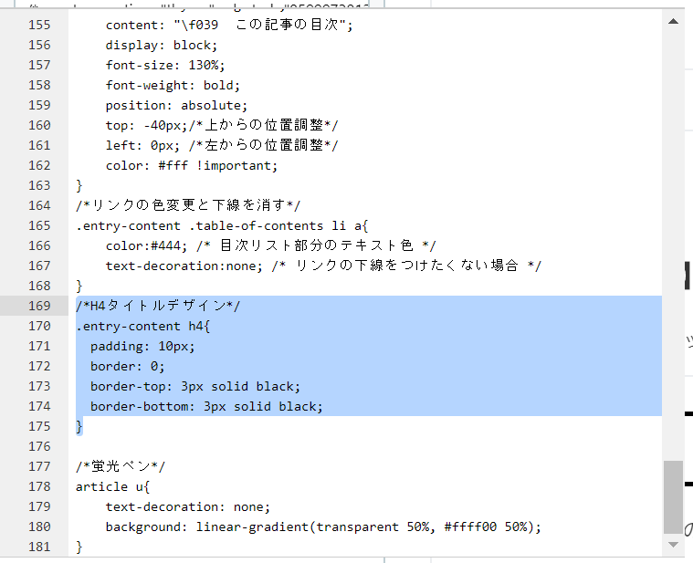Click on the 'article u{' selector line
Image resolution: width=693 pixels, height=563 pixels.
coord(112,486)
